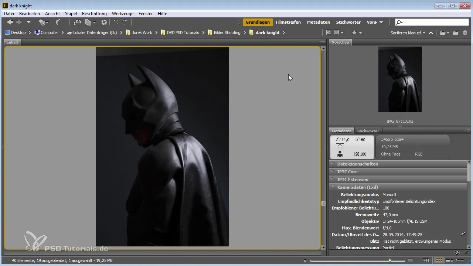Open in Camera Raw aperture icon
This screenshot has width=473, height=266.
coord(104,22)
